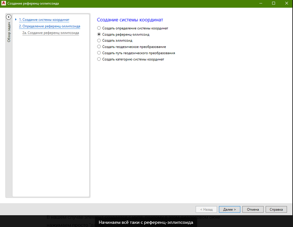This screenshot has height=227, width=293.
Task: Click the '< Назад' button
Action: 206,209
